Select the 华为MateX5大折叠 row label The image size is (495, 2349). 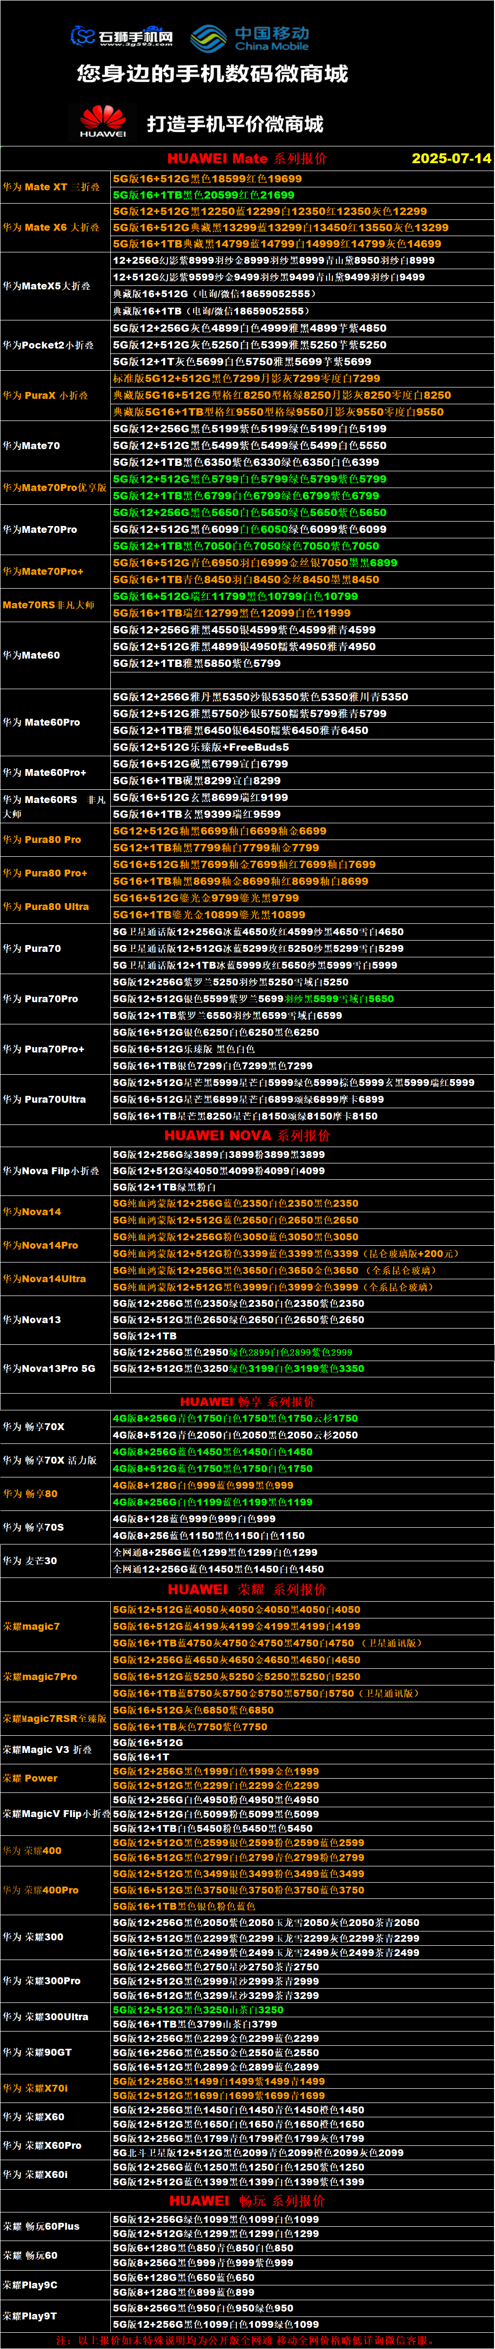[46, 286]
